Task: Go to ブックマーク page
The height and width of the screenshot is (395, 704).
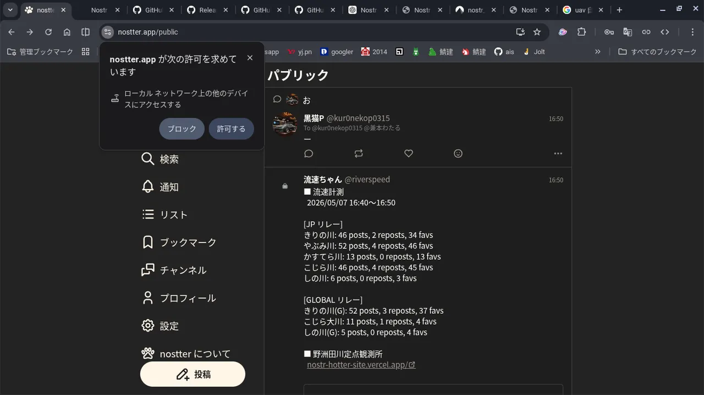Action: pyautogui.click(x=179, y=242)
